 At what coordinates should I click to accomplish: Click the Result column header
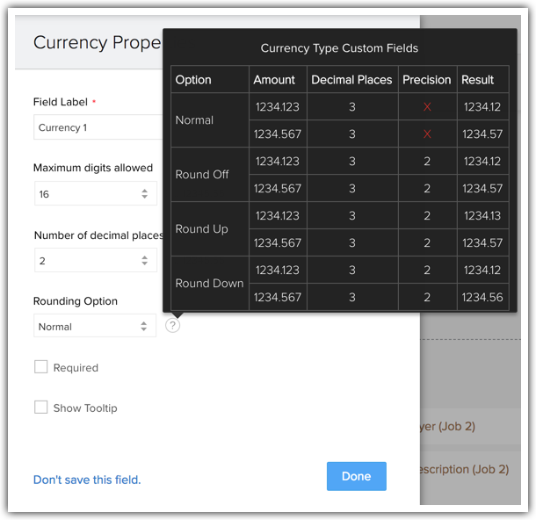[x=478, y=79]
